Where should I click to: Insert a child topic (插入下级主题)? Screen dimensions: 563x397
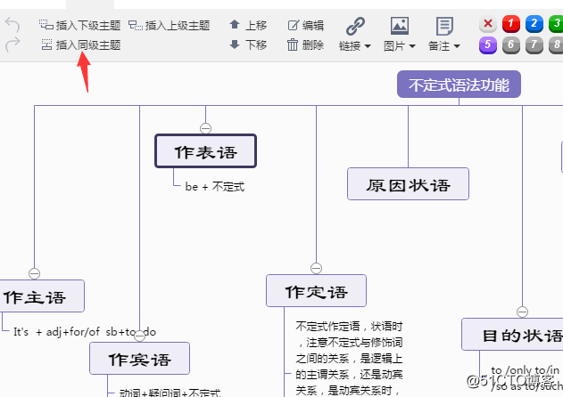(x=79, y=25)
